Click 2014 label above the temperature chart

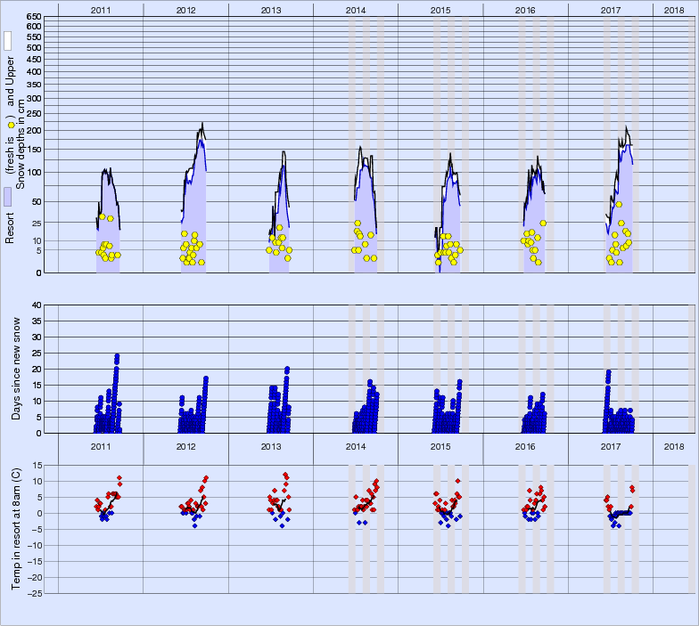355,446
